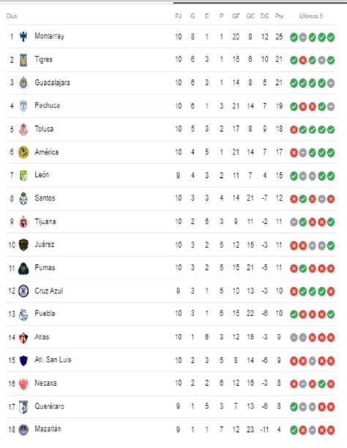Click Monterrey's most recent match result icon
Screen dimensions: 347x448
pos(331,37)
